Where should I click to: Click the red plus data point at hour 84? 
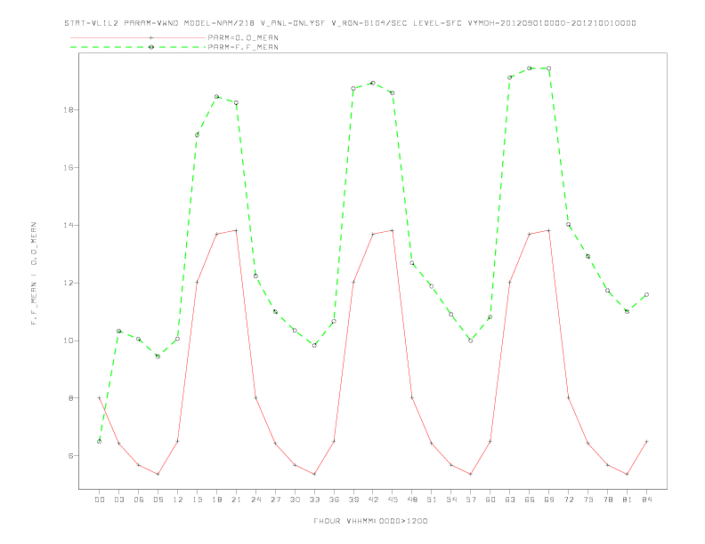[646, 441]
